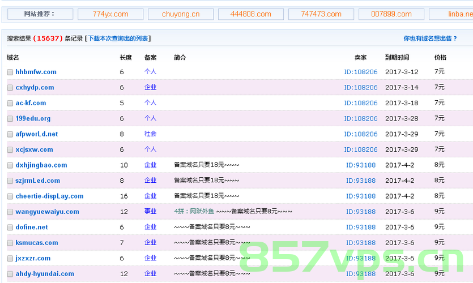Viewport: 473px width, 283px height.
Task: Toggle the jxzxzr.com checkbox
Action: (10, 258)
